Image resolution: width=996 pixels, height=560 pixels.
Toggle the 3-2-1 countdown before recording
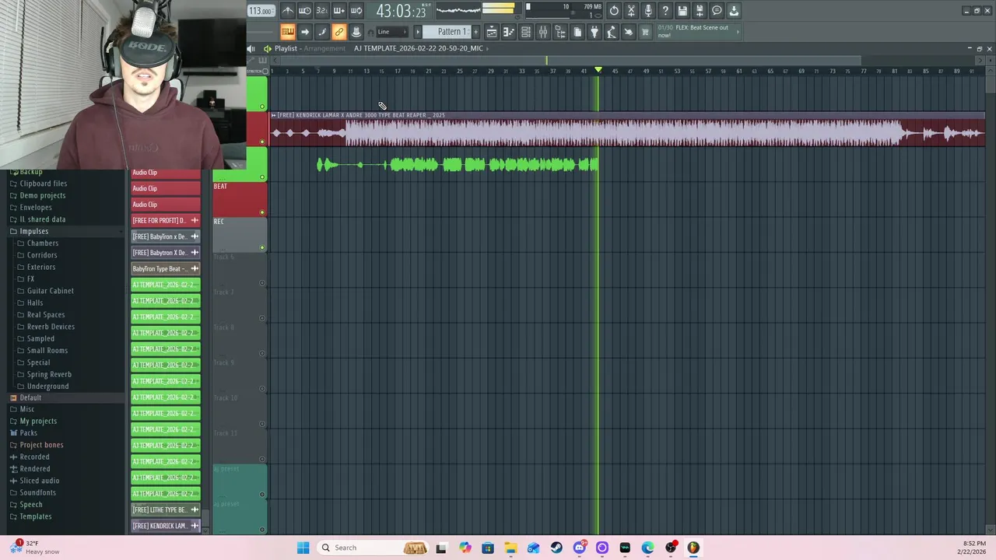(321, 10)
